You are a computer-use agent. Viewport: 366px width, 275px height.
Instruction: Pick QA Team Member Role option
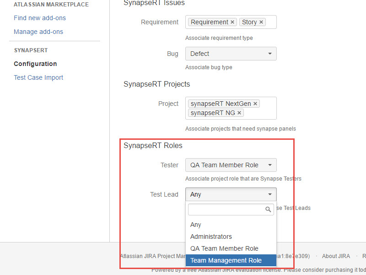[x=224, y=248]
